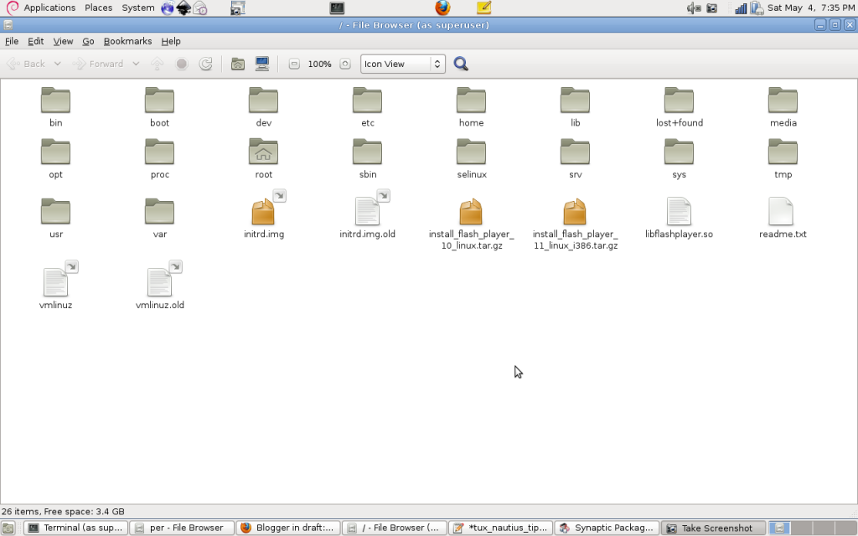Viewport: 858px width, 536px height.
Task: Click the Back button
Action: (x=26, y=64)
